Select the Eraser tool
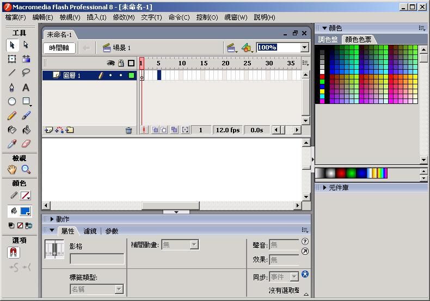Screen dimensions: 430x301 click(x=26, y=144)
